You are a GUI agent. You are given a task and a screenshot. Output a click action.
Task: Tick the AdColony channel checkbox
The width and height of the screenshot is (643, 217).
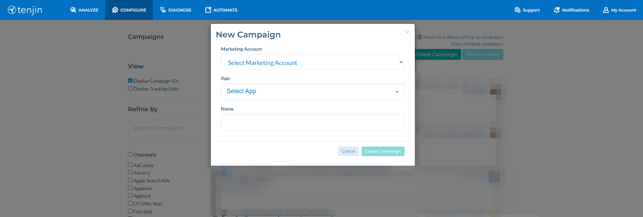130,165
